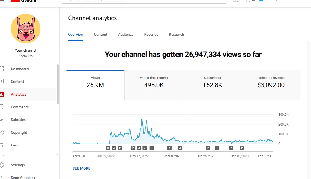Screen dimensions: 311x179
Task: Click the Content icon in the sidebar
Action: tap(2, 82)
